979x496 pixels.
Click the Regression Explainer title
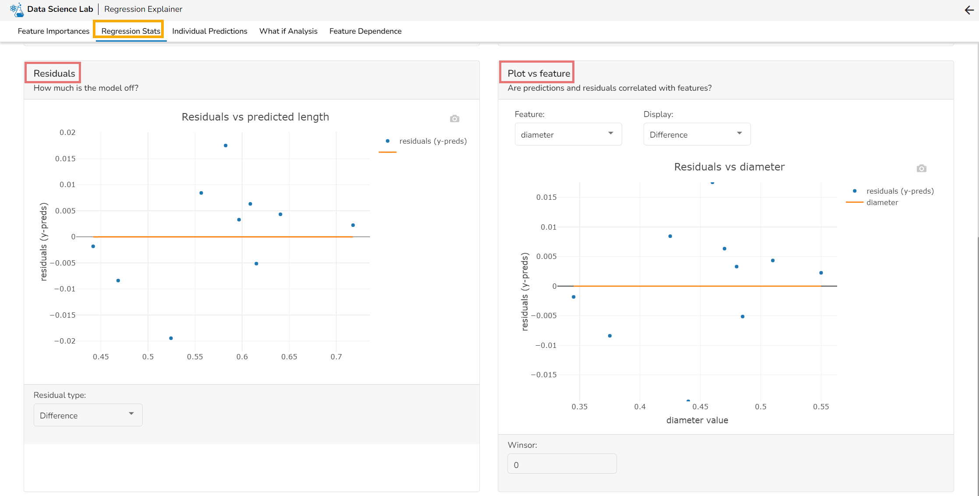(x=143, y=9)
